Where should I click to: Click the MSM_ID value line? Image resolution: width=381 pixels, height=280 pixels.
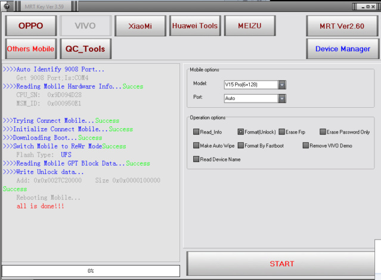coord(49,104)
